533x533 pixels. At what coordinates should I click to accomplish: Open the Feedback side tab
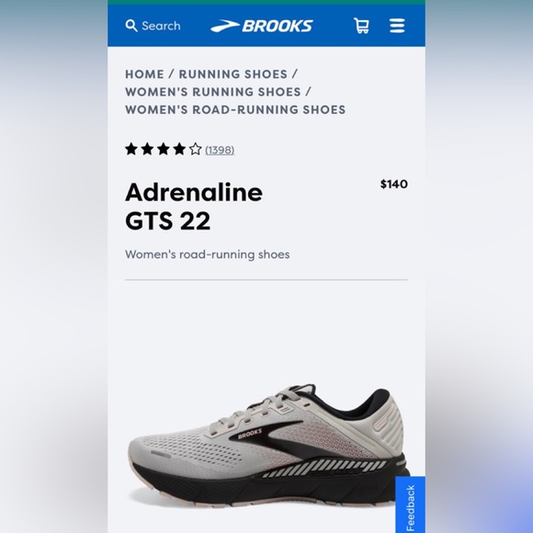pyautogui.click(x=410, y=505)
